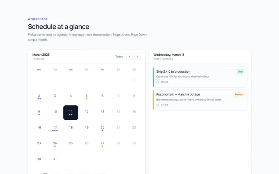Image resolution: width=279 pixels, height=174 pixels.
Task: Click the green Ship tag
Action: pyautogui.click(x=240, y=72)
